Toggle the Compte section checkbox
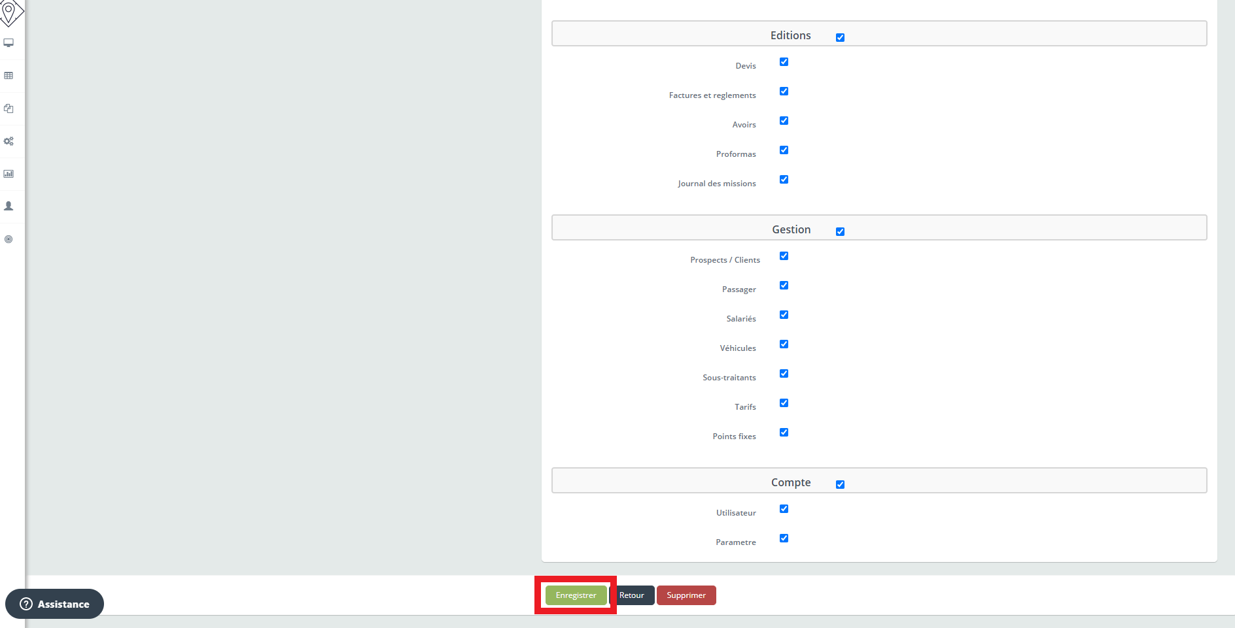Viewport: 1235px width, 628px height. coord(840,485)
